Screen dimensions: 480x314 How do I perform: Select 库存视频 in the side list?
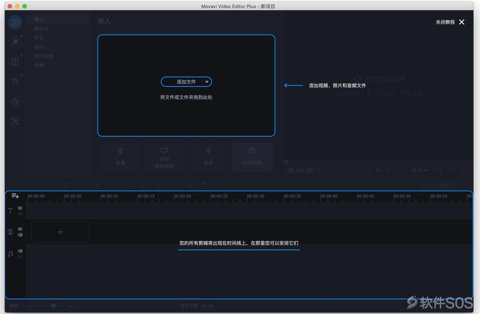click(44, 56)
